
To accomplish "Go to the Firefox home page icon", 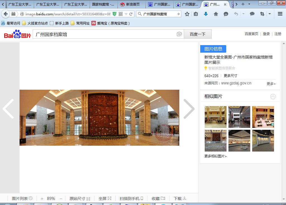I will tap(216, 14).
